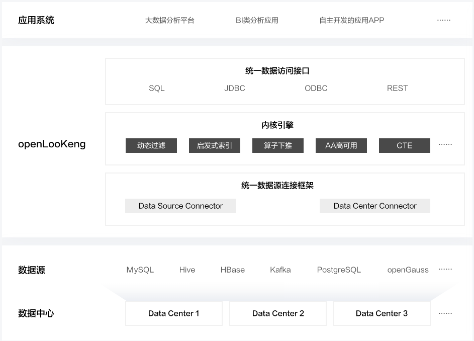
Task: Click Data Source Connector box
Action: (x=180, y=206)
